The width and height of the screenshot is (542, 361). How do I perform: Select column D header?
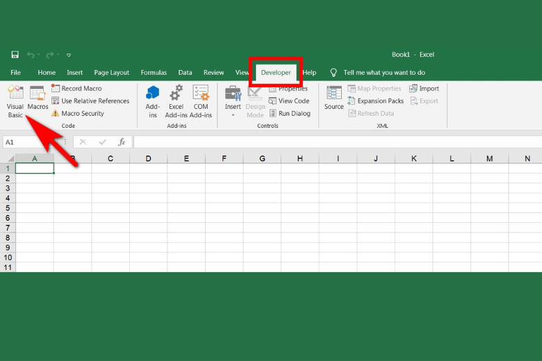[x=148, y=158]
